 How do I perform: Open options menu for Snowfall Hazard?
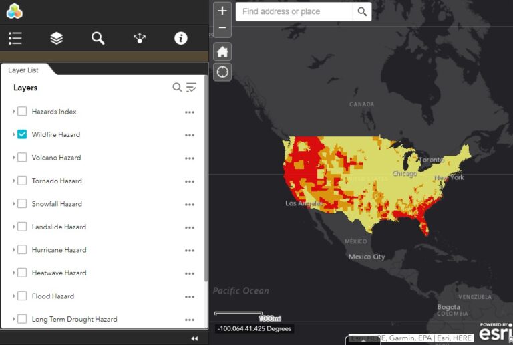(190, 204)
